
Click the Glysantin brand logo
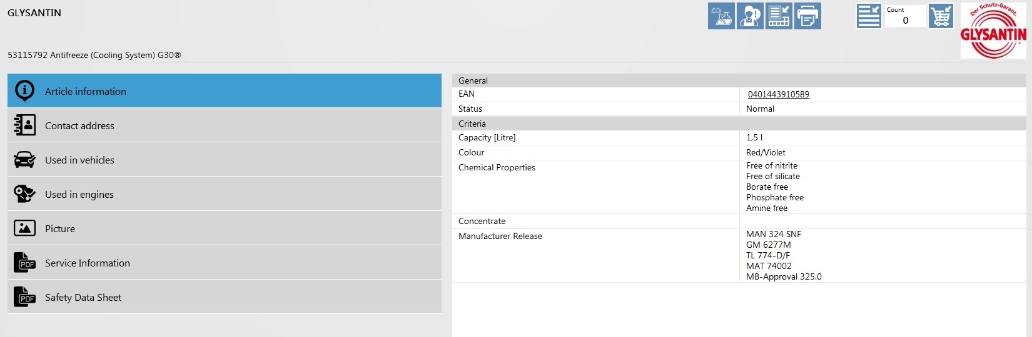tap(993, 31)
